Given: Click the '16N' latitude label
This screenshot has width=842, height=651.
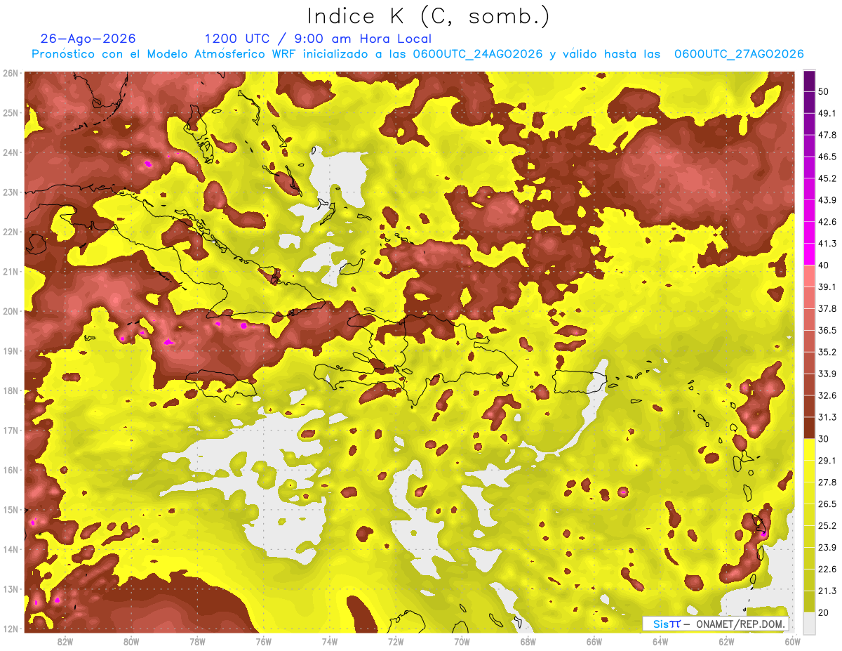Looking at the screenshot, I should click(x=11, y=470).
